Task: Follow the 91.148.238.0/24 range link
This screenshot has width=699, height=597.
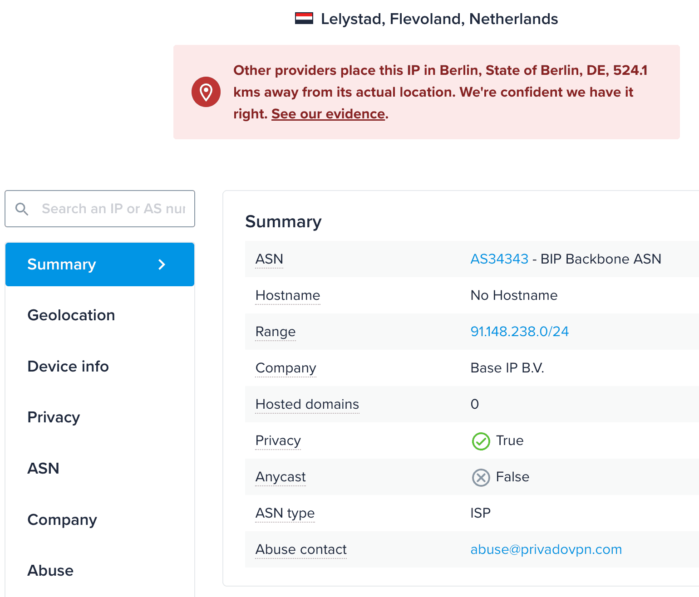Action: click(519, 332)
